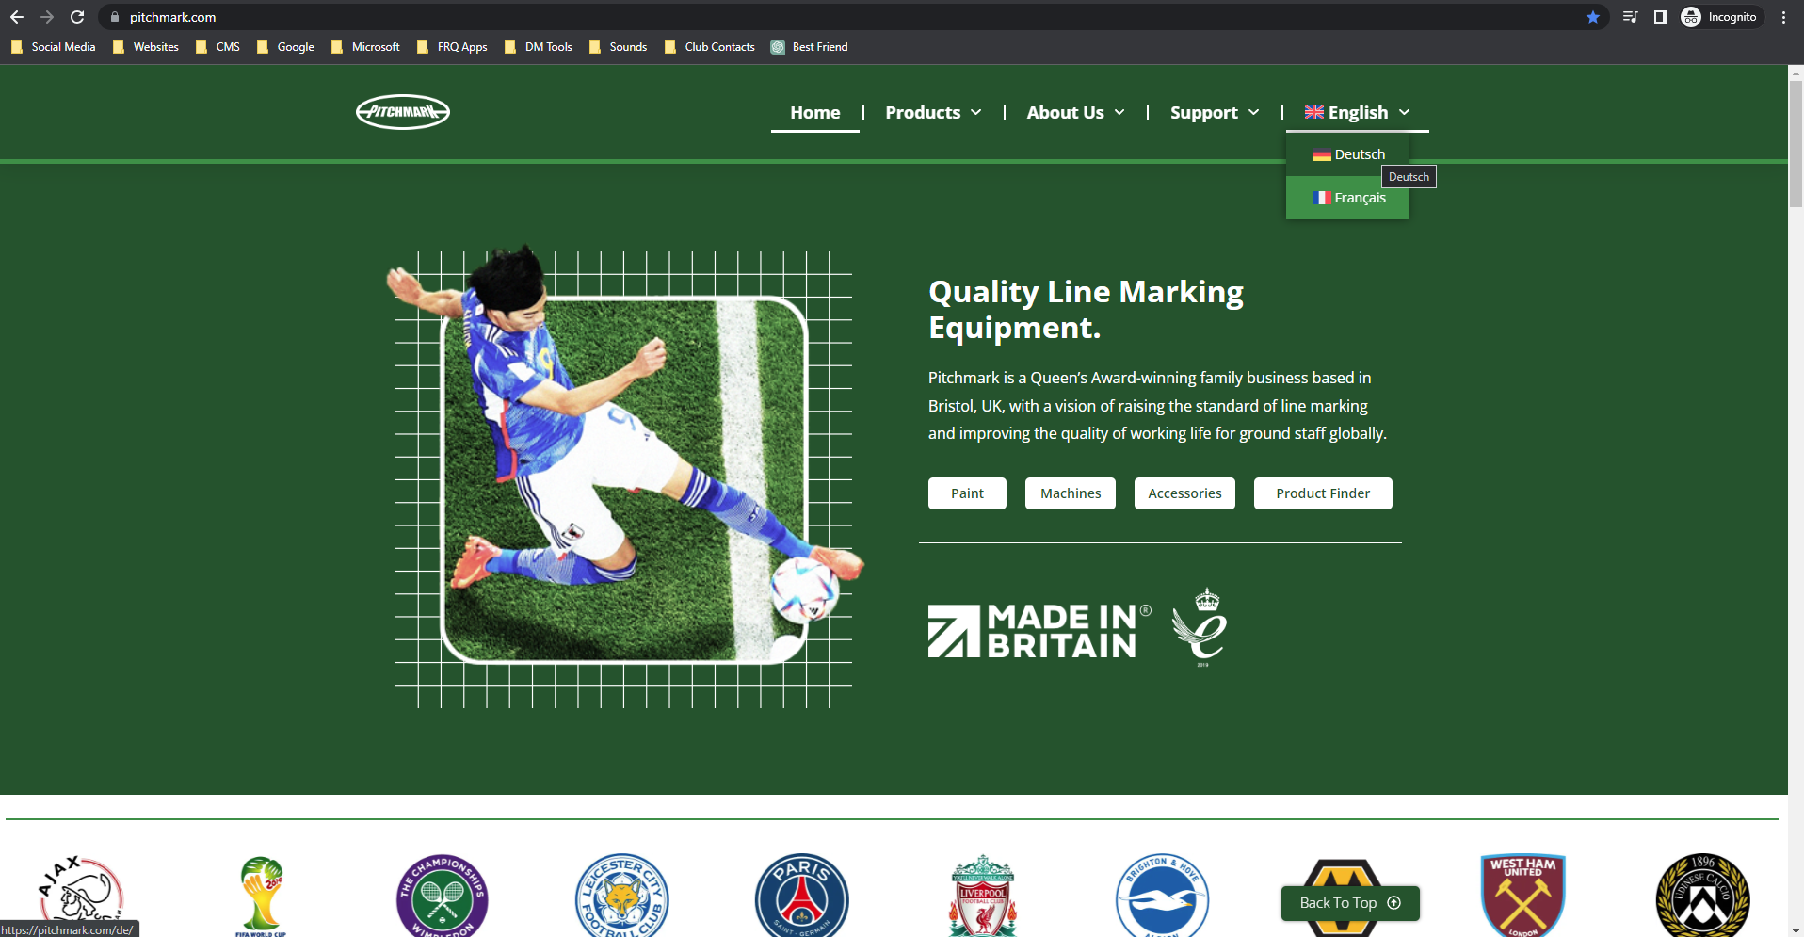Image resolution: width=1804 pixels, height=937 pixels.
Task: Click the Made in Britain logo
Action: pyautogui.click(x=1039, y=631)
